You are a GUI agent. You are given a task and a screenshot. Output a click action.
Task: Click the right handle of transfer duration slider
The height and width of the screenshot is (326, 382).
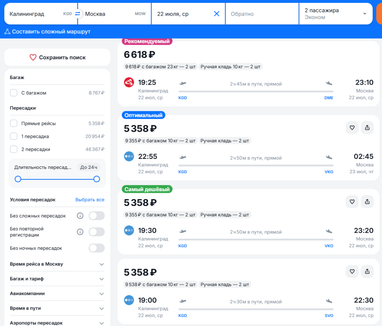click(x=97, y=179)
